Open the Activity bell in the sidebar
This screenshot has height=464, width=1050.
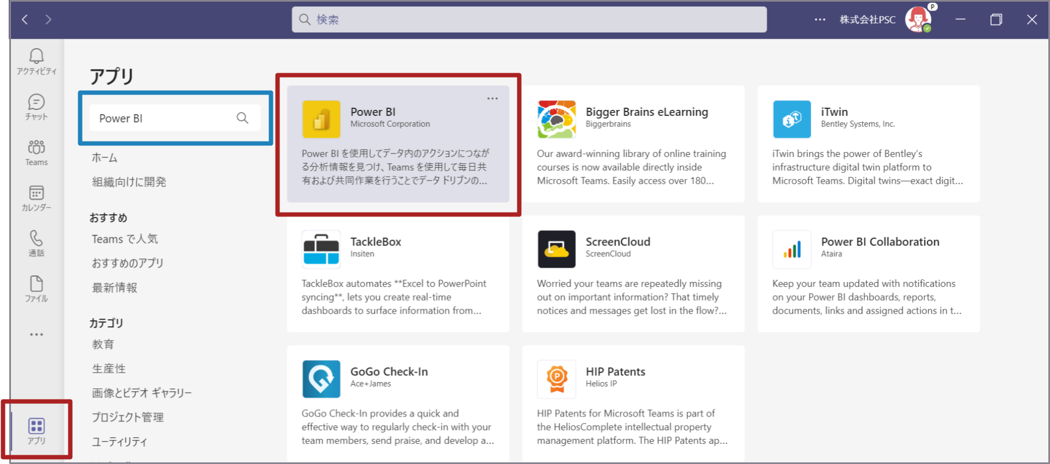coord(37,61)
